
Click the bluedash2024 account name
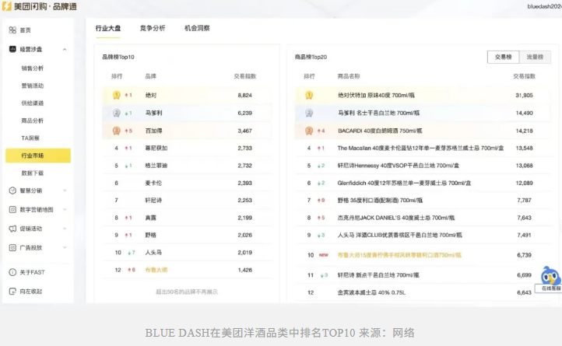click(544, 6)
